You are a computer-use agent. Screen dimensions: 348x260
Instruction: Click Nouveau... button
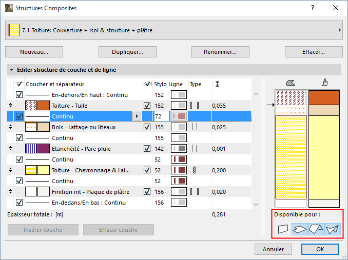pyautogui.click(x=34, y=52)
